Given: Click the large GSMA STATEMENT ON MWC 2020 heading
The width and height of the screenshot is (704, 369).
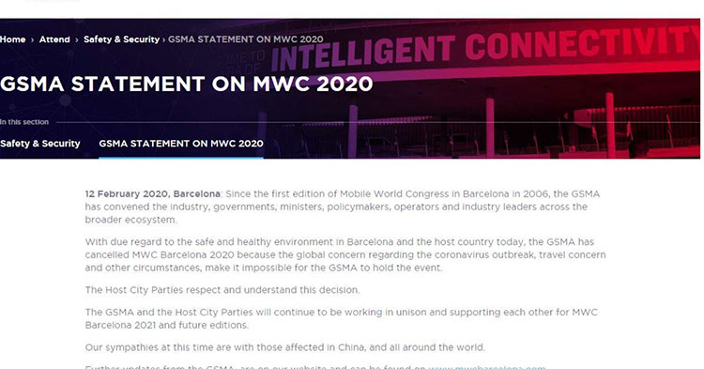Looking at the screenshot, I should pyautogui.click(x=187, y=84).
